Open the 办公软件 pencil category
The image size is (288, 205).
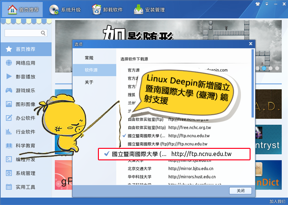tap(26, 118)
